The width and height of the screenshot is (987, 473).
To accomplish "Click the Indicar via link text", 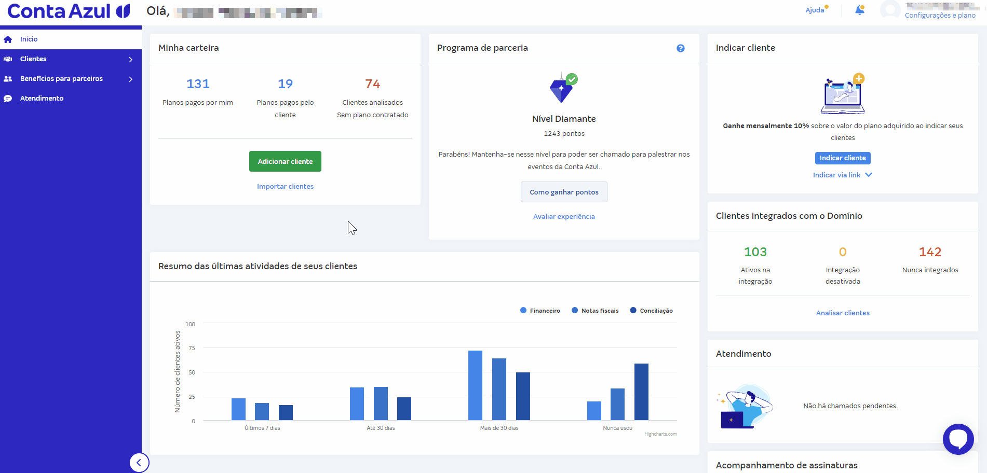I will (x=836, y=175).
